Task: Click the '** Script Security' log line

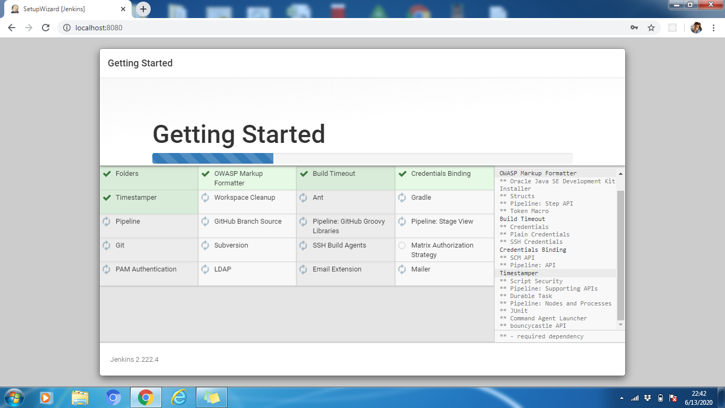Action: [x=531, y=281]
